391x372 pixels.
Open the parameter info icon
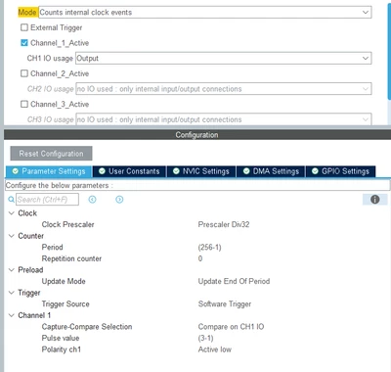pyautogui.click(x=375, y=200)
